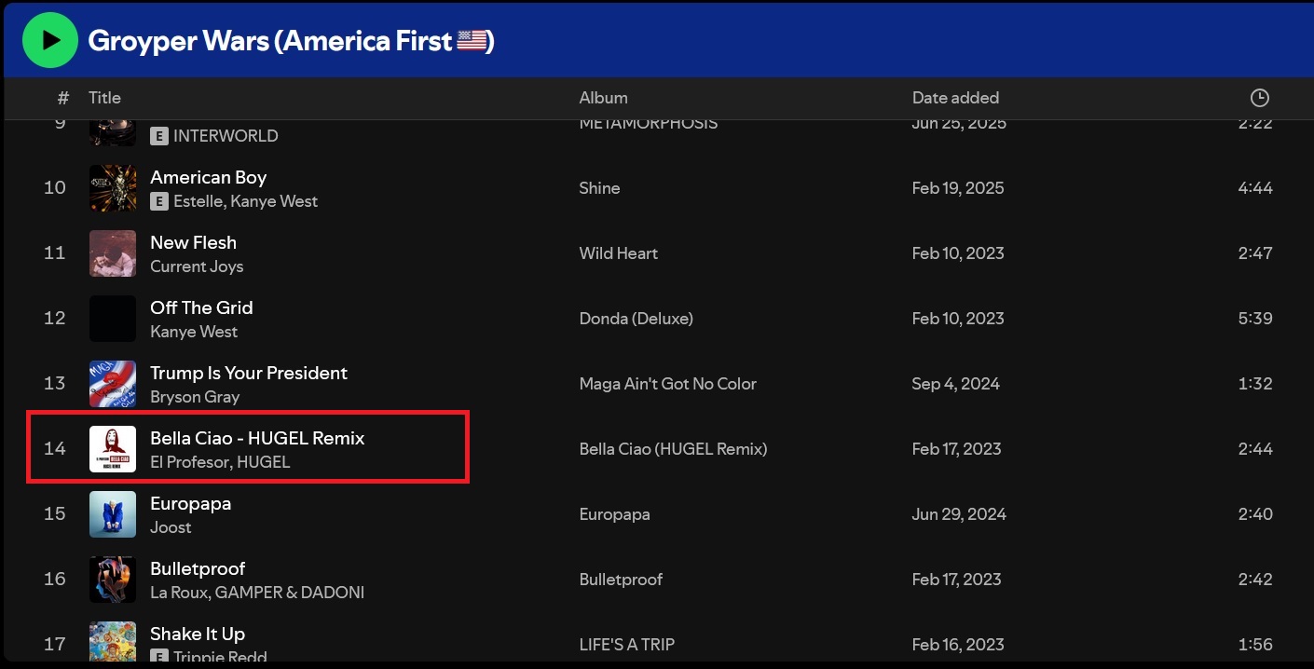The width and height of the screenshot is (1314, 669).
Task: Open the Shine album link
Action: [599, 188]
